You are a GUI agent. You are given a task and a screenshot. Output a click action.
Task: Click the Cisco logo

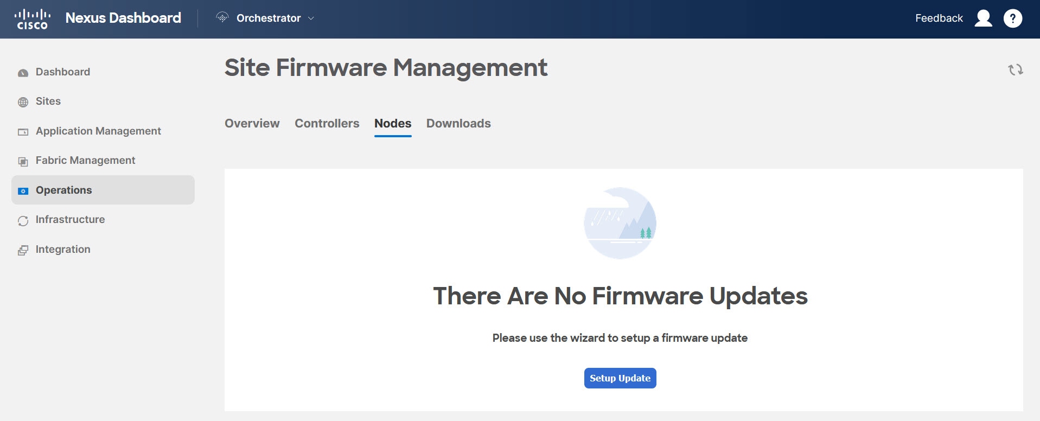pos(32,19)
